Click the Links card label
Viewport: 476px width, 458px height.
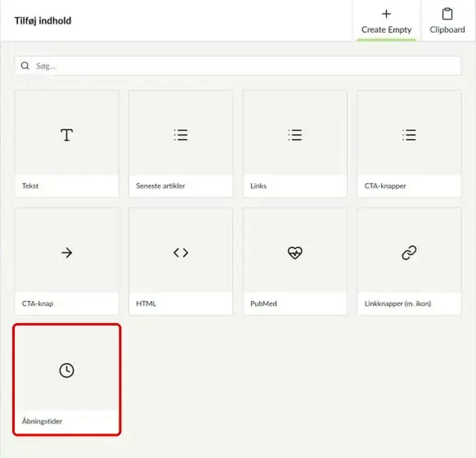click(x=258, y=186)
